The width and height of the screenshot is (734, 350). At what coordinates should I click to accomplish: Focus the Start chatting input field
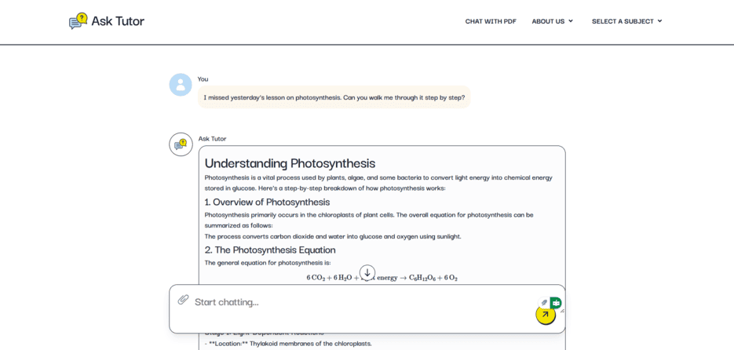click(353, 302)
